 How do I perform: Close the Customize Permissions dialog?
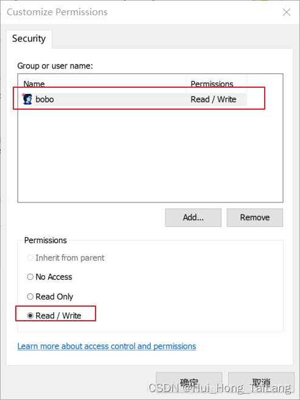287,12
